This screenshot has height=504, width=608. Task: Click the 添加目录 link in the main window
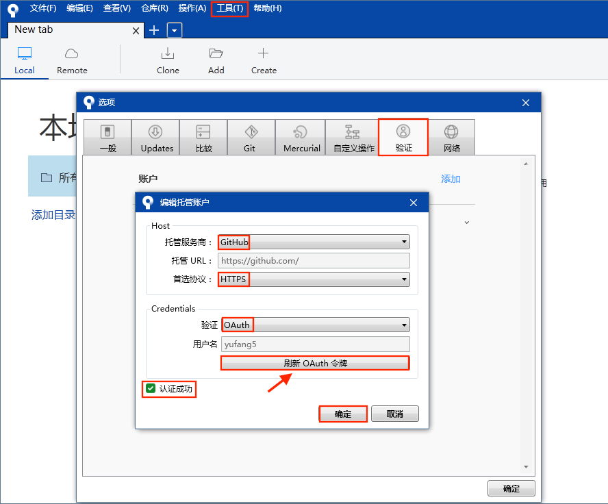point(53,215)
